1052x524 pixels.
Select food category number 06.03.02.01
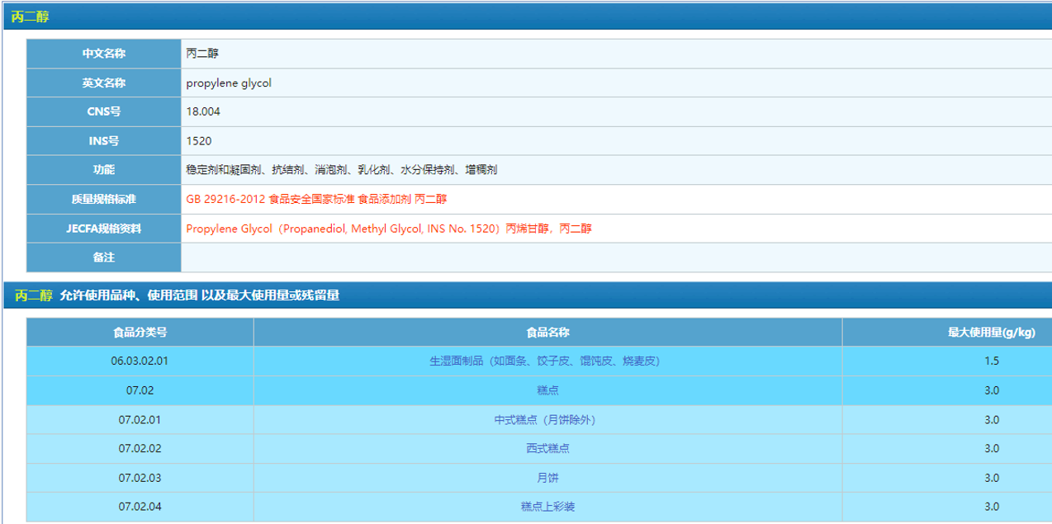click(140, 361)
